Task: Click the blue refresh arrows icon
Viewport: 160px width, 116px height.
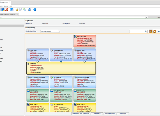Action: (30, 10)
